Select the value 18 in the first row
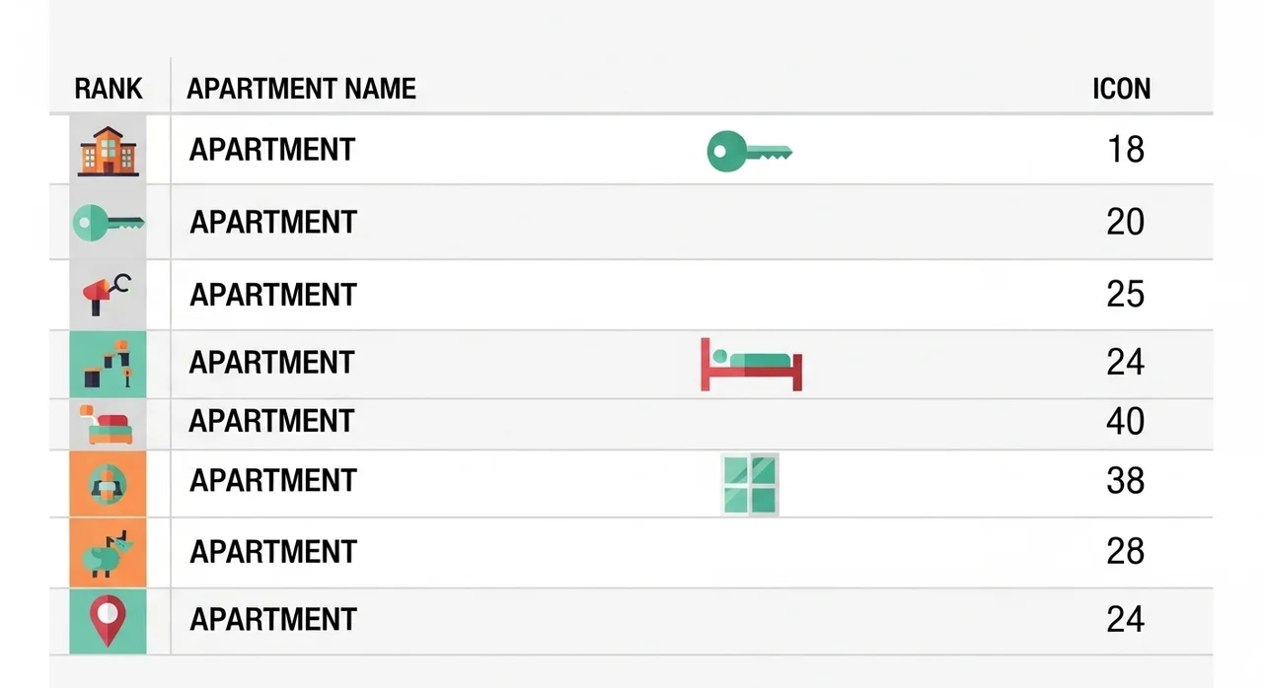1263x688 pixels. click(1125, 150)
